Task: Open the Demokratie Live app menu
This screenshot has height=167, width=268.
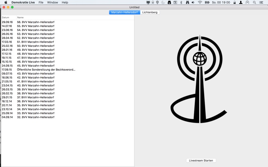Action: [x=23, y=2]
